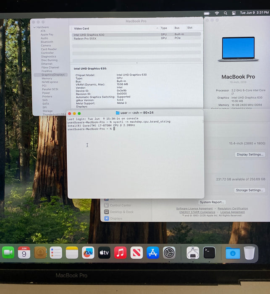Click the Slot column header
270x294 pixels.
click(x=190, y=28)
